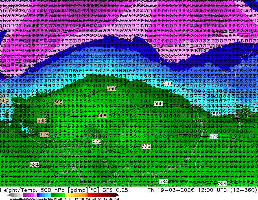This screenshot has height=200, width=258.
Task: Click the dark maroon arrow end of the color scale
Action: [117, 195]
